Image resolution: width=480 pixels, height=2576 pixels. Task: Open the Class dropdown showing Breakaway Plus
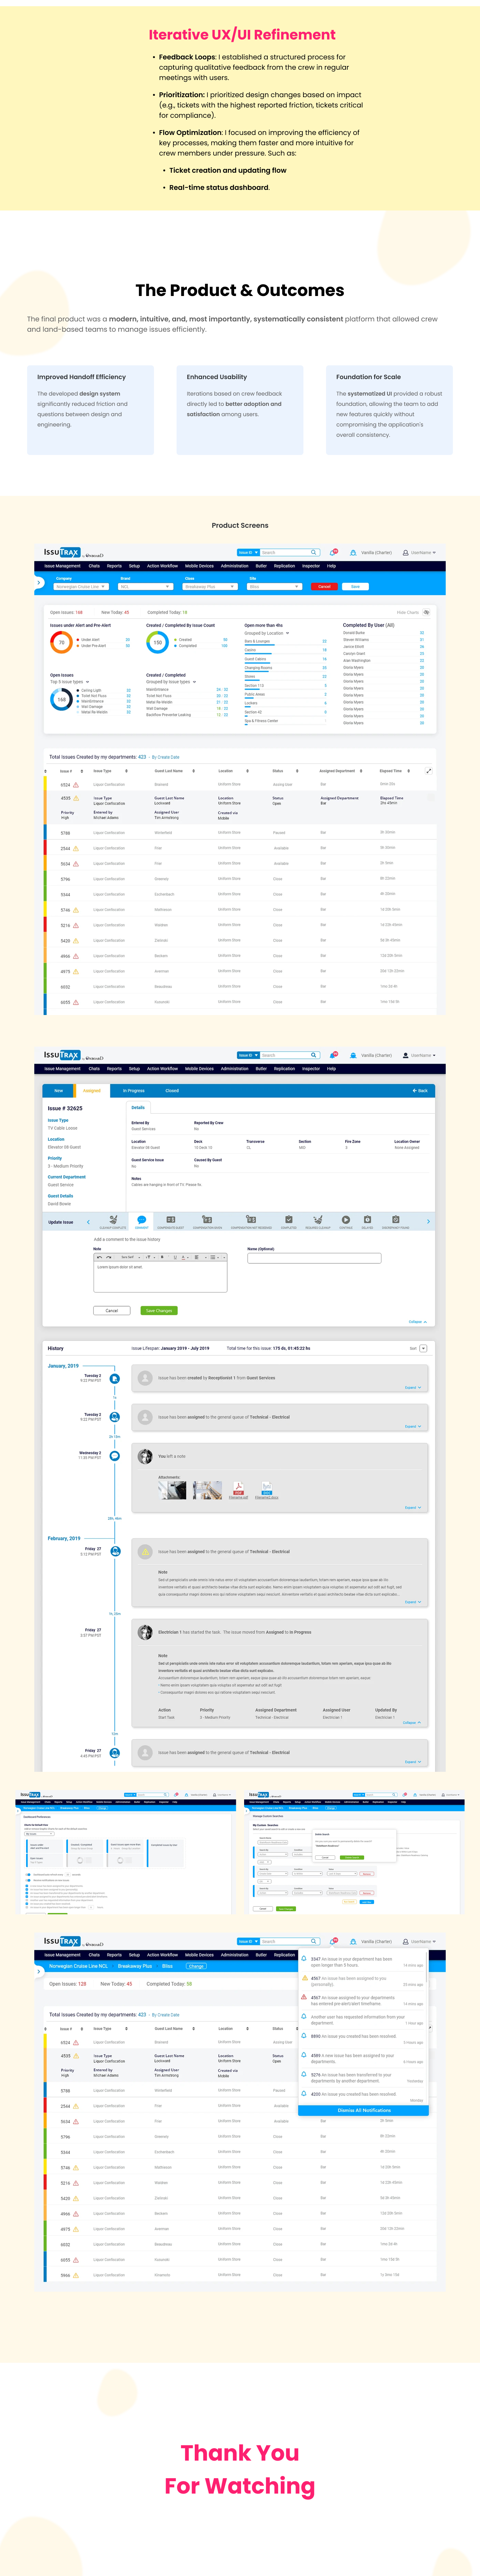[209, 587]
